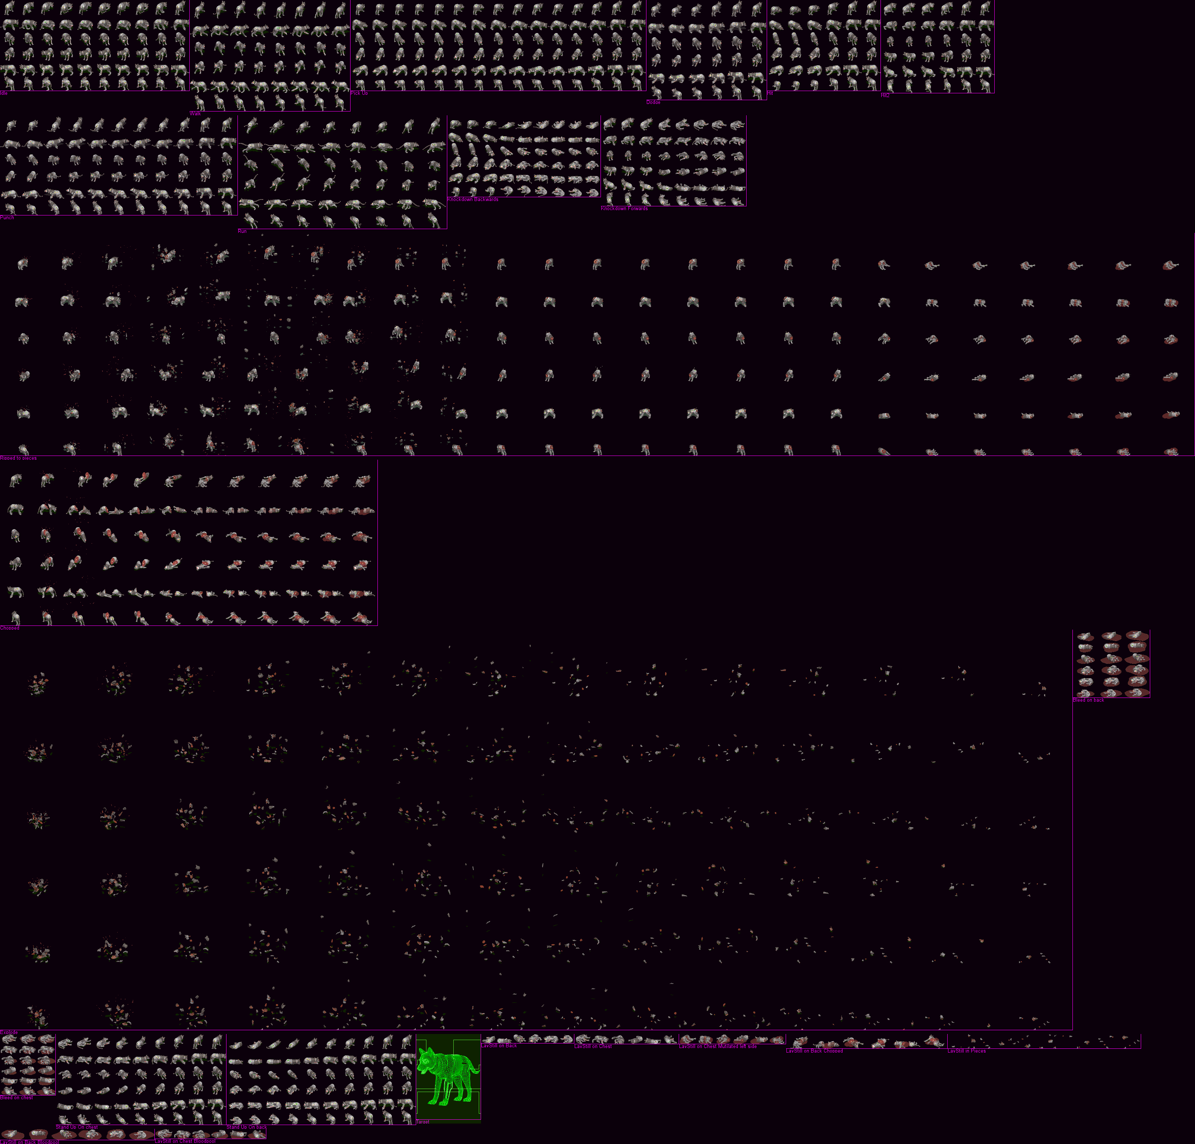Click the 'Chopped' animation label

10,628
